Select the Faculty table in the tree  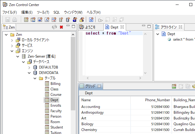56,111
